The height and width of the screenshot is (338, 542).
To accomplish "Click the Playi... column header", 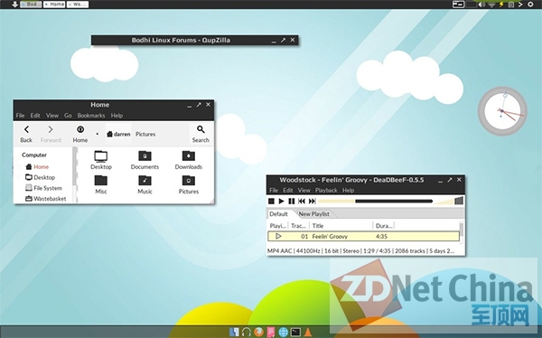I will click(x=278, y=226).
